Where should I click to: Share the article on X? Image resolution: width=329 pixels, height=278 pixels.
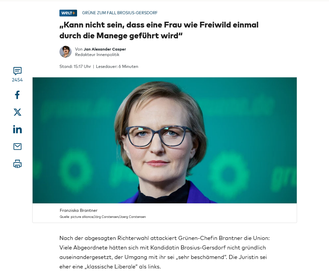[x=17, y=112]
